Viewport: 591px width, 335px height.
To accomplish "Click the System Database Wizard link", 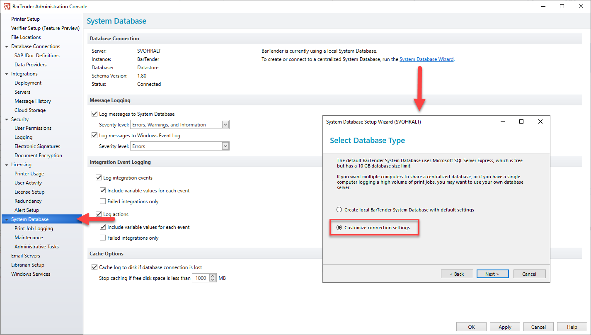I will pos(426,59).
